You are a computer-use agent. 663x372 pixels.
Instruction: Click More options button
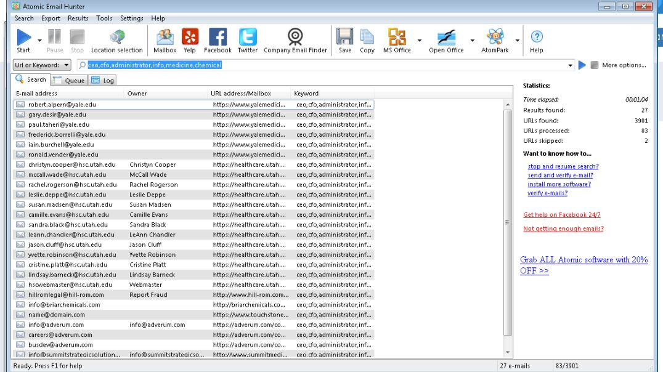[x=624, y=65]
